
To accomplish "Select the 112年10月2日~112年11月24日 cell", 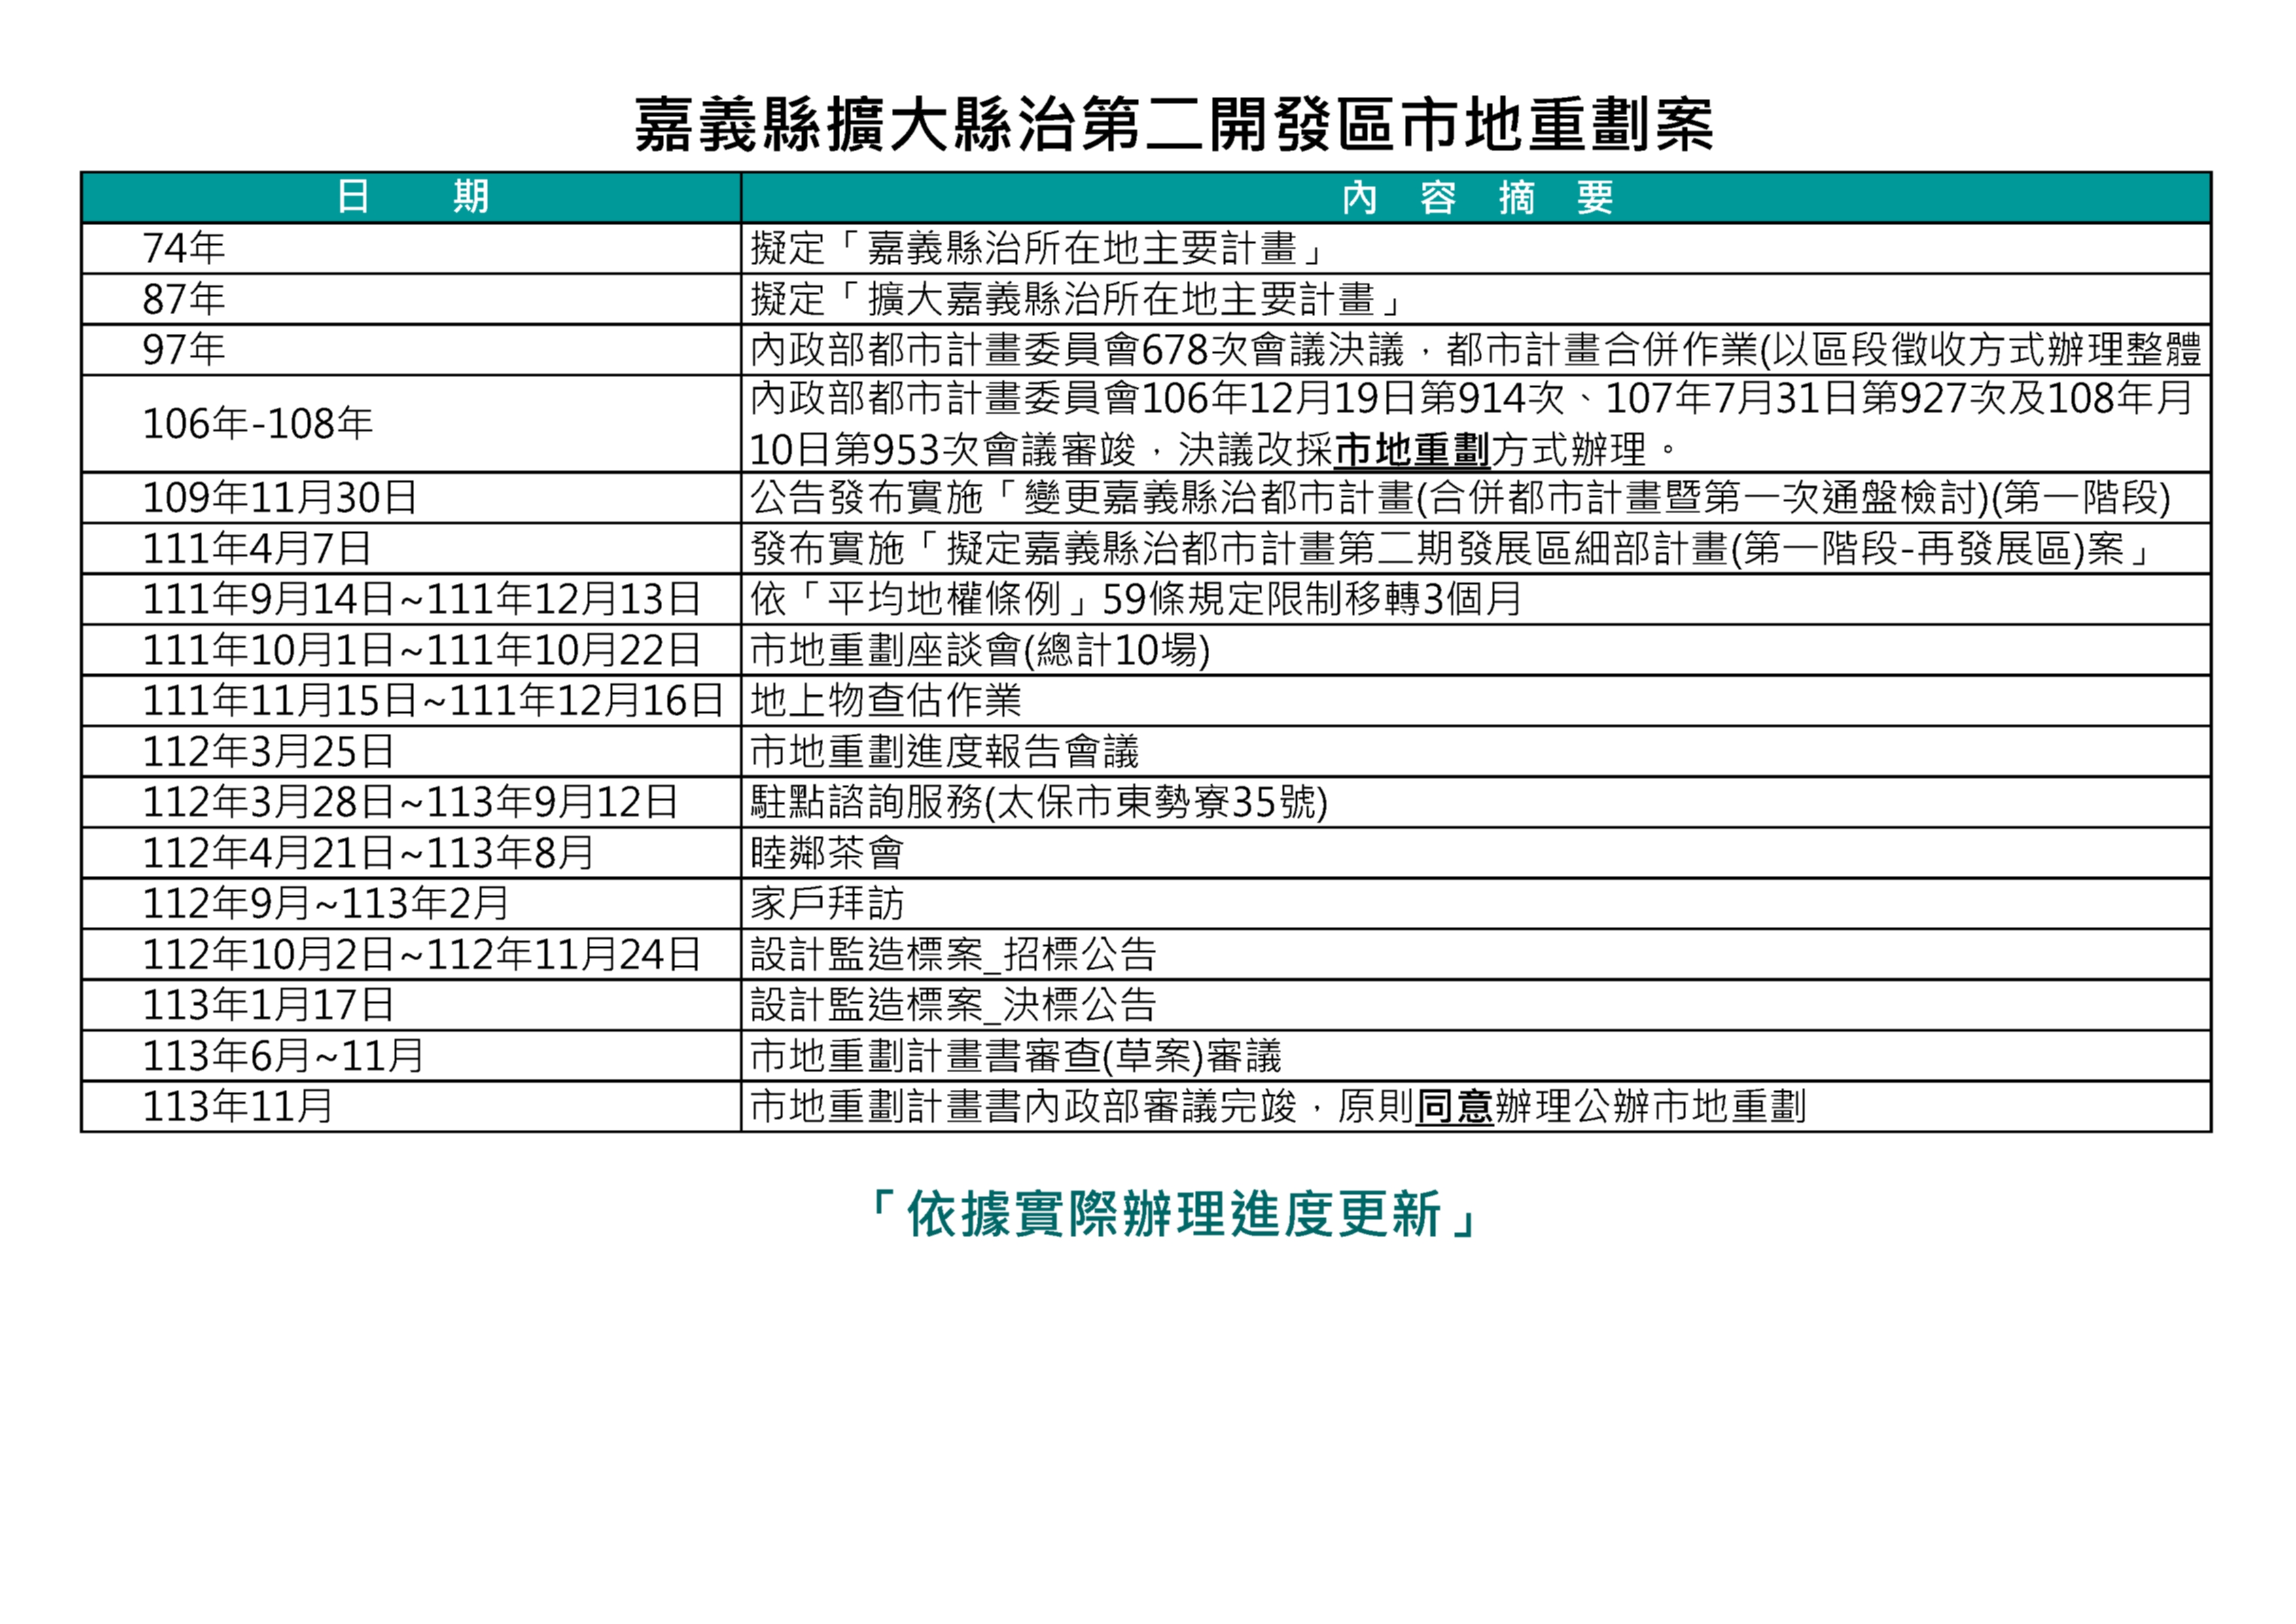I will click(411, 954).
